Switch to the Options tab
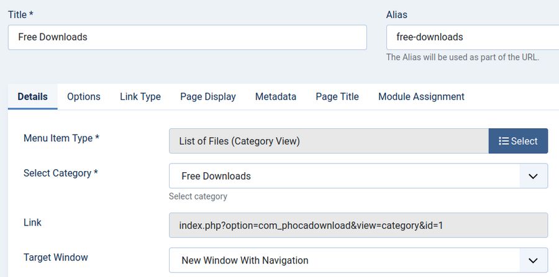559x277 pixels. pos(83,97)
